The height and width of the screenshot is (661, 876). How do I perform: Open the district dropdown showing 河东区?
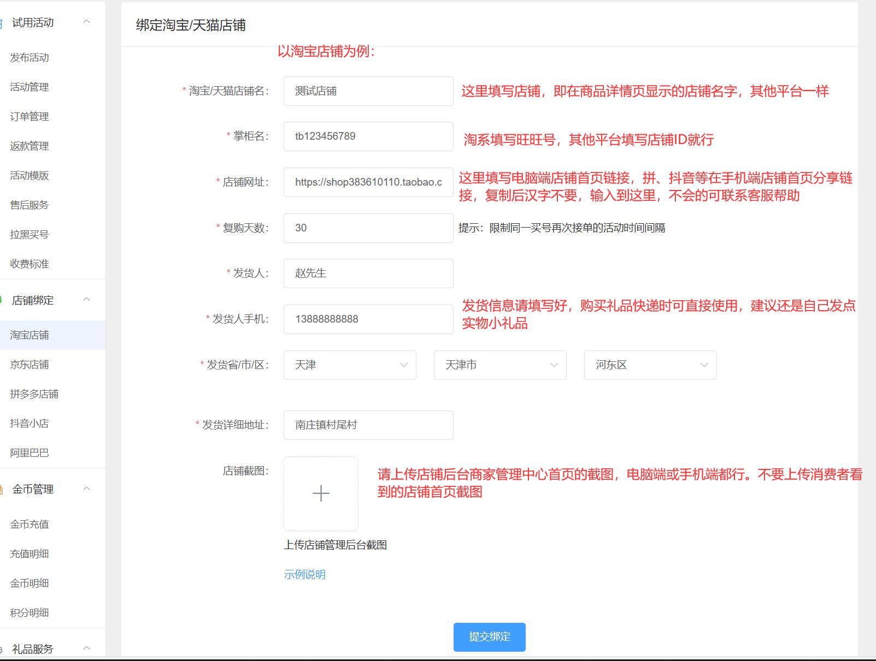[650, 365]
